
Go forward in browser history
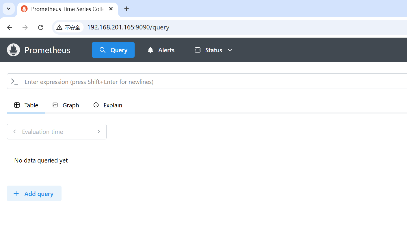click(x=25, y=27)
